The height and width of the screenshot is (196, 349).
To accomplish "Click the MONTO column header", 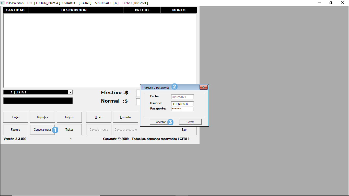I will [x=179, y=10].
